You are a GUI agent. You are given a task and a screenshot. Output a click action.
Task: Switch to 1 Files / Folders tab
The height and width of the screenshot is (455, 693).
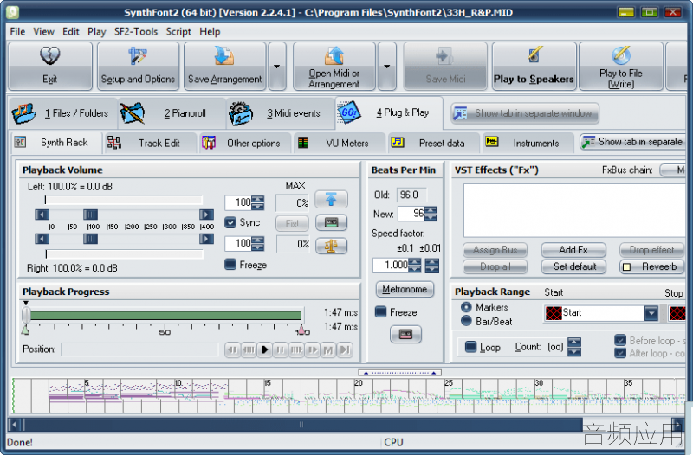tap(62, 113)
